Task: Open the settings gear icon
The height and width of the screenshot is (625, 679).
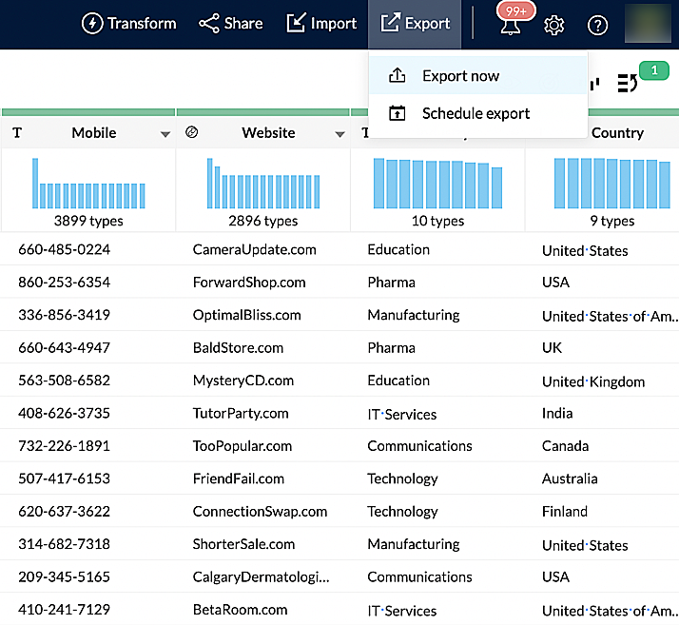Action: [553, 25]
